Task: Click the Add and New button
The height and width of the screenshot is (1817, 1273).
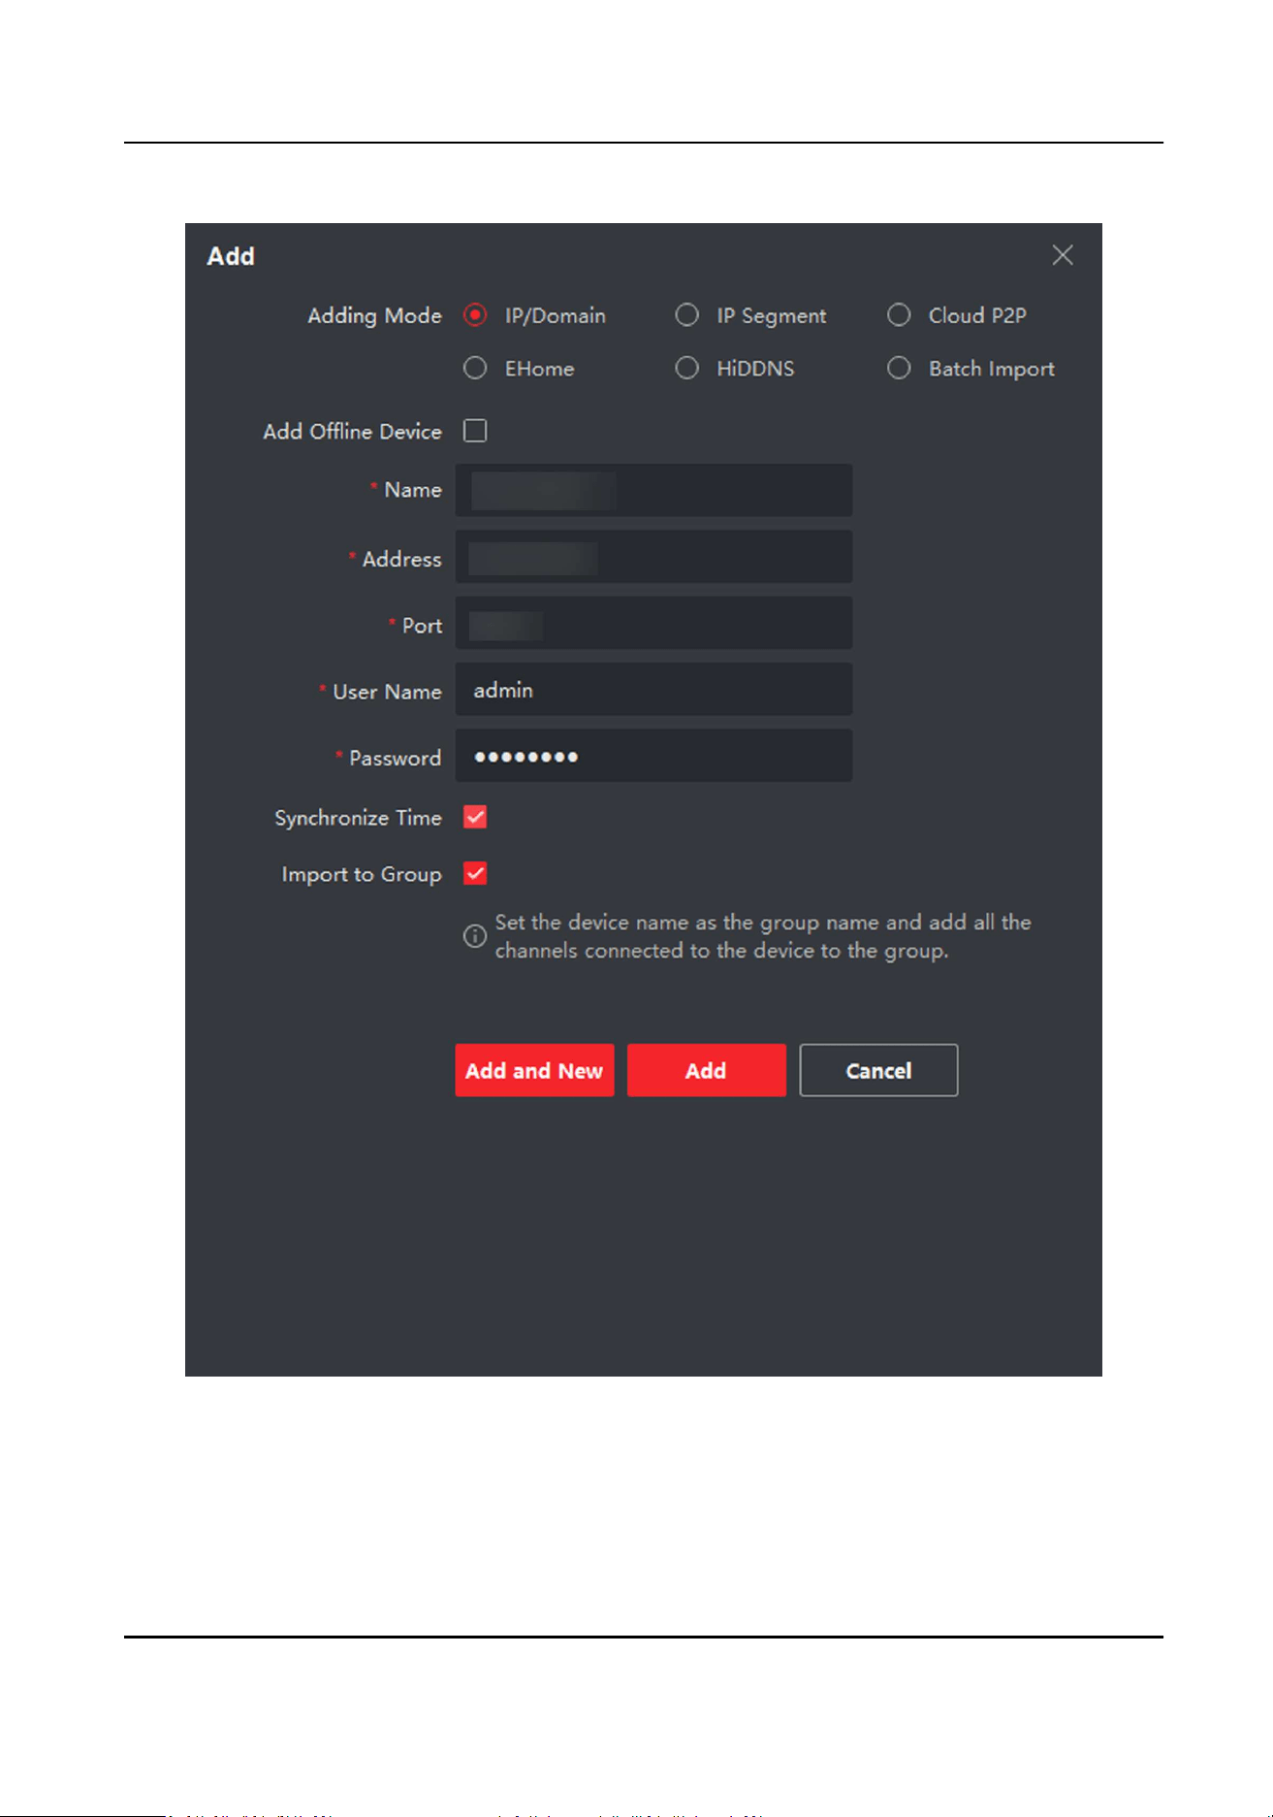Action: 534,1070
